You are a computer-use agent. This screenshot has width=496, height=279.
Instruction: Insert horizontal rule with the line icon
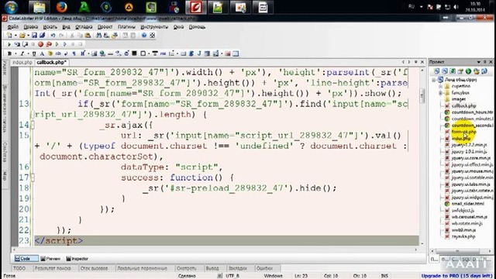[x=110, y=53]
